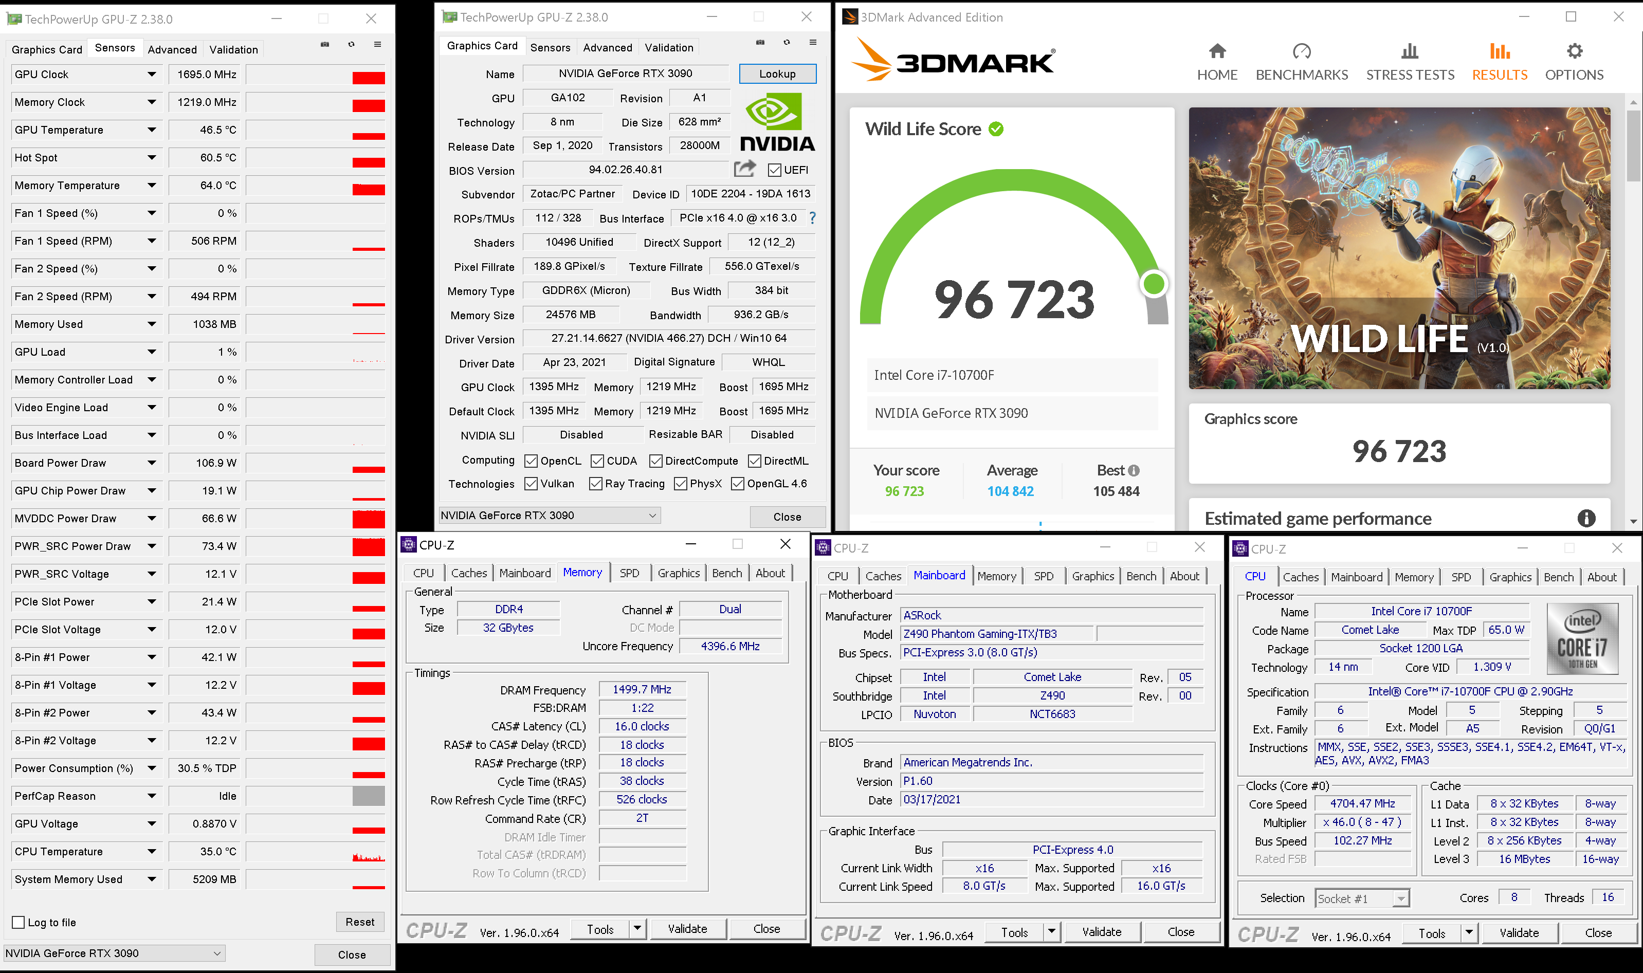The image size is (1643, 973).
Task: Click BIOS share/export arrow icon
Action: (x=745, y=169)
